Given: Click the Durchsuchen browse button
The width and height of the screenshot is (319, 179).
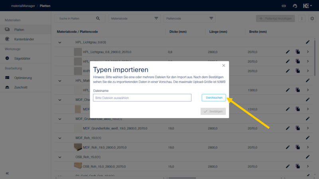Looking at the screenshot, I should pyautogui.click(x=214, y=97).
